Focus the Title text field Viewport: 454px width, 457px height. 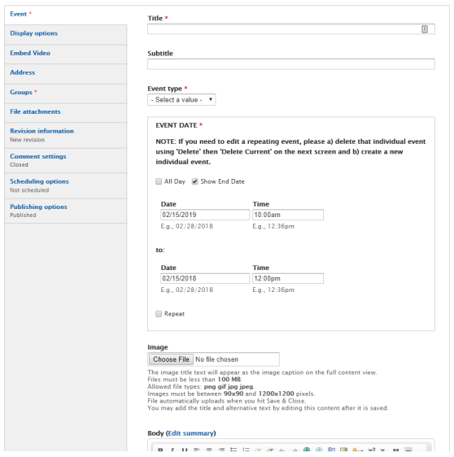pos(291,29)
